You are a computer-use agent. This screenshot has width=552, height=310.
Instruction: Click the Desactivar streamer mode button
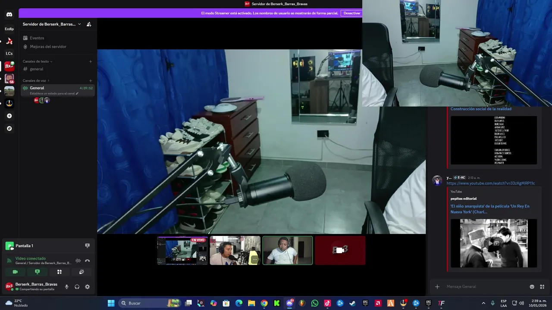point(351,13)
